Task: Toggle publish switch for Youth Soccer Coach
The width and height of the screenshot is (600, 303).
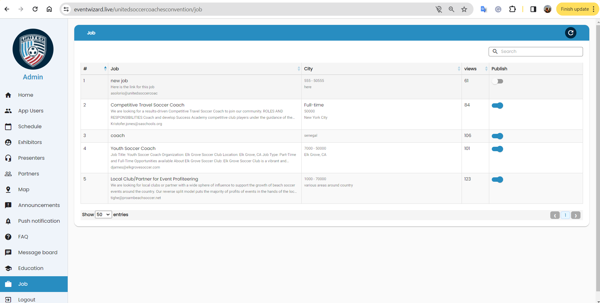Action: click(x=497, y=149)
